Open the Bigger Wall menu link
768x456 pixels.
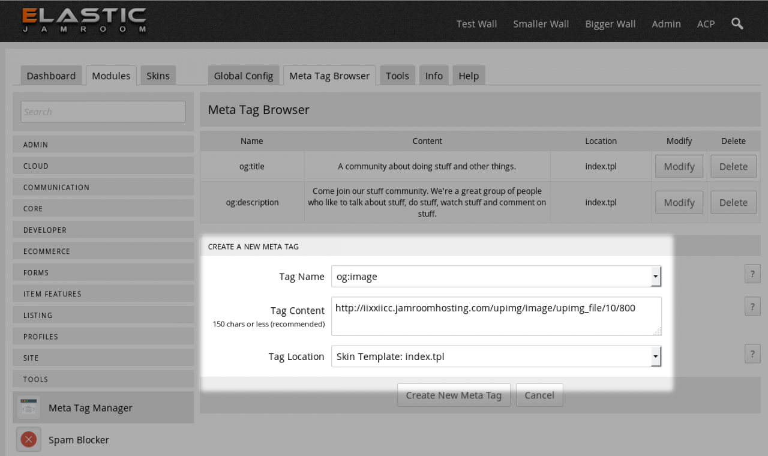tap(610, 24)
